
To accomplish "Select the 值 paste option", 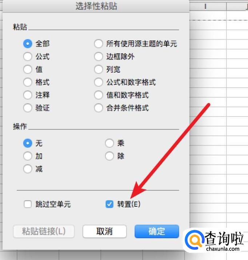I will pos(28,69).
